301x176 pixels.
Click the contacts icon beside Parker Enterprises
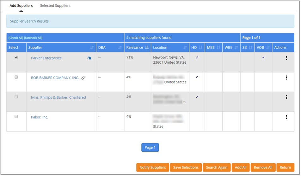tap(89, 58)
